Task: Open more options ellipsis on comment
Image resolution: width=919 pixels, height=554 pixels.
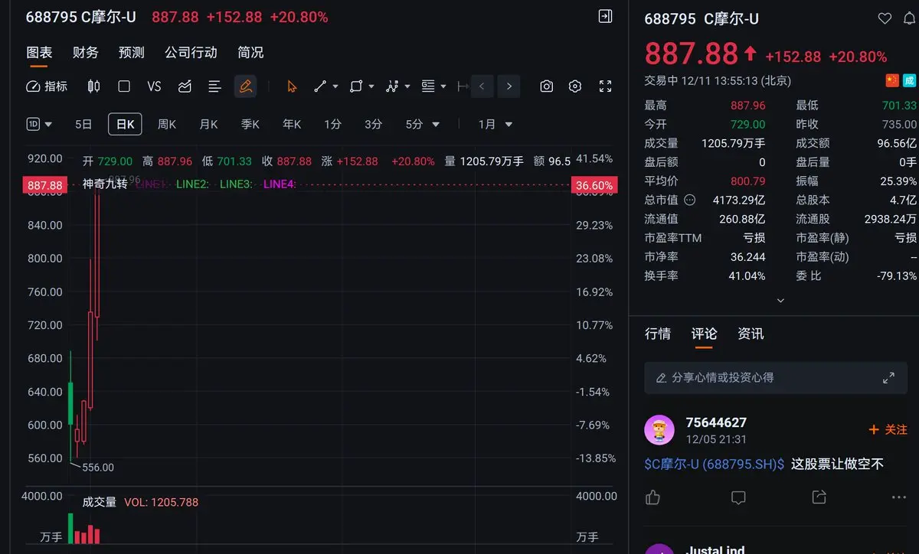Action: [x=899, y=497]
